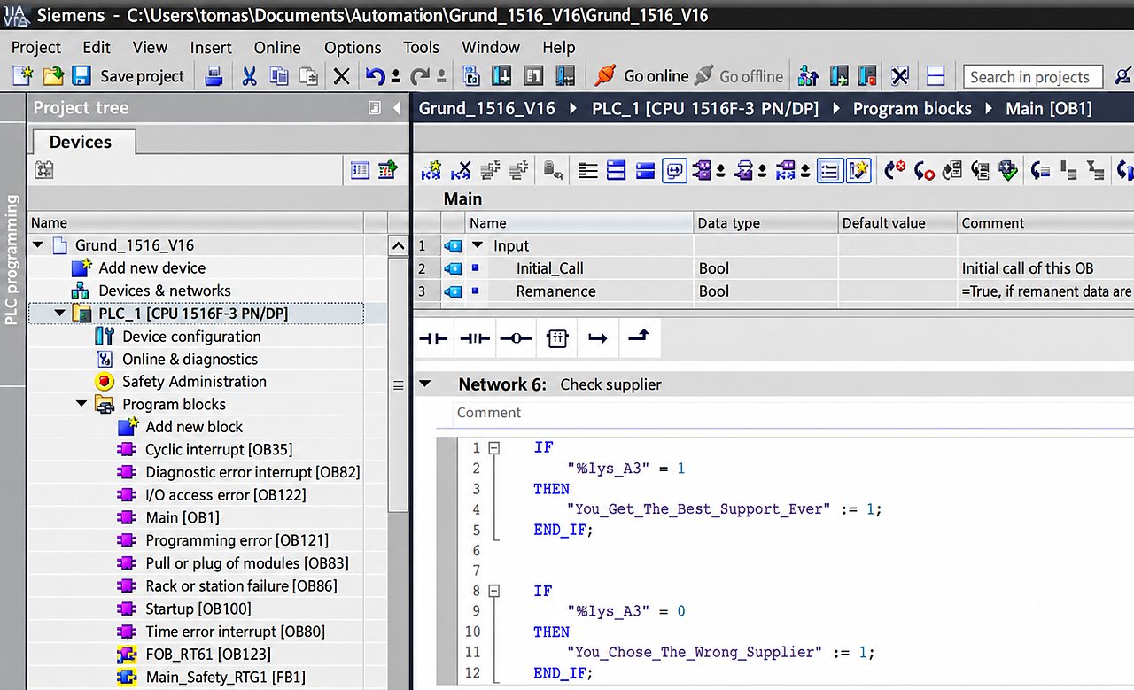Screen dimensions: 1134x690
Task: Click the project tree scroll up arrow
Action: click(398, 246)
